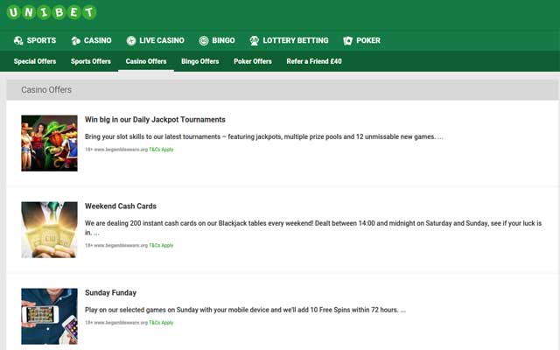Click begambleaware.org text under Daily Jackpot Tournaments
The height and width of the screenshot is (350, 560).
121,150
